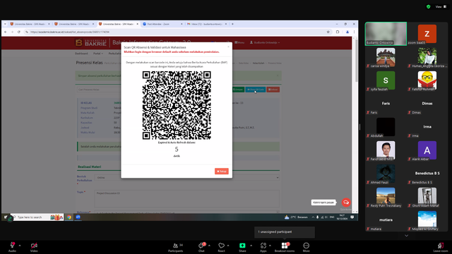Go back in the browser

[6, 32]
